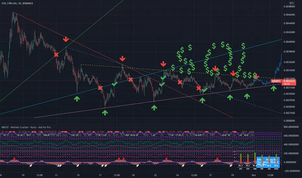Click the 17 date label on the time axis
The image size is (302, 178).
[x=100, y=175]
